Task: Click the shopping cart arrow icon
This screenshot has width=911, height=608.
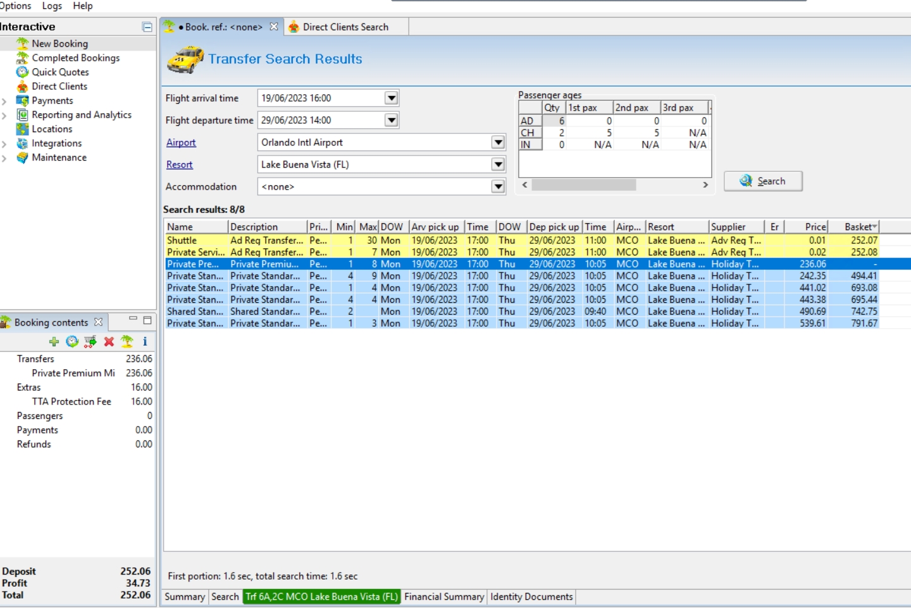Action: 90,342
